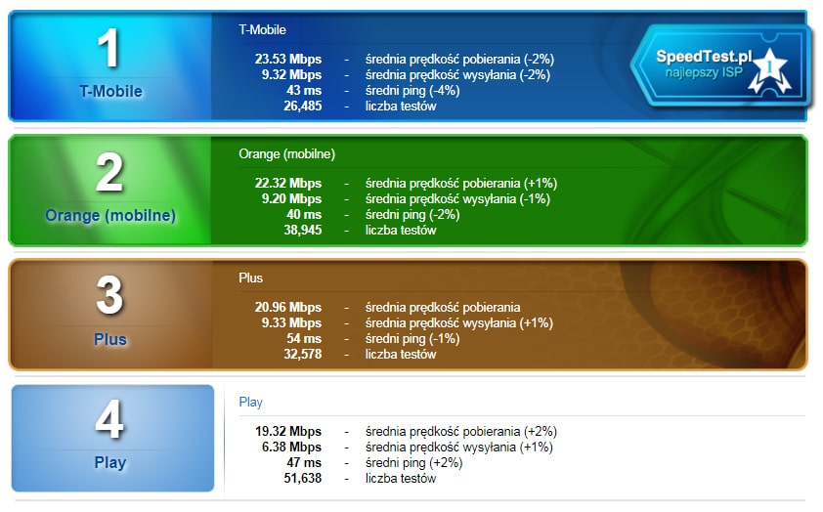Click the 19.32 Mbps download value
This screenshot has height=512, width=823.
pyautogui.click(x=288, y=431)
